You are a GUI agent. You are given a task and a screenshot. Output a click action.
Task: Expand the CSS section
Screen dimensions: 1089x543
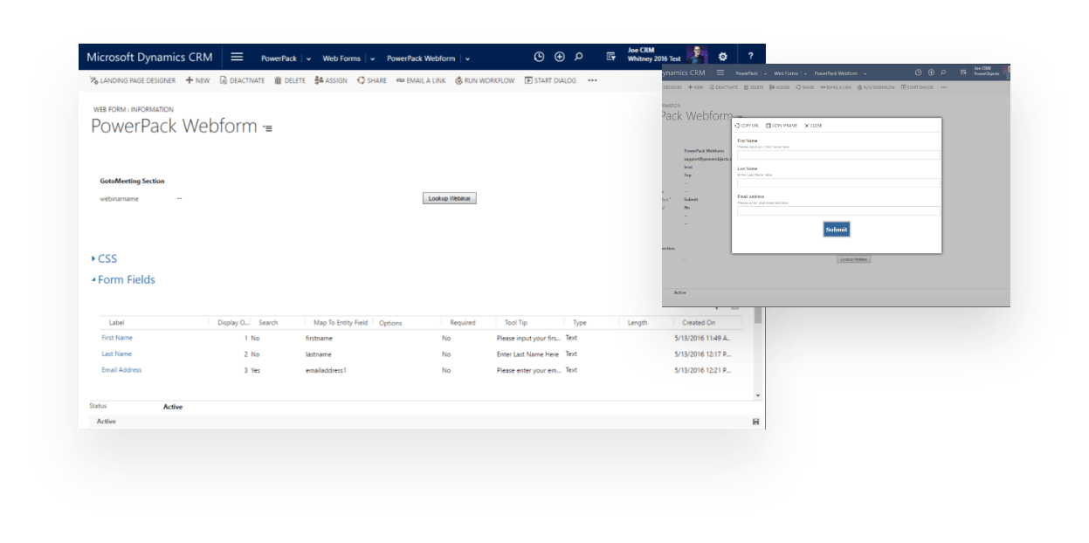tap(104, 258)
